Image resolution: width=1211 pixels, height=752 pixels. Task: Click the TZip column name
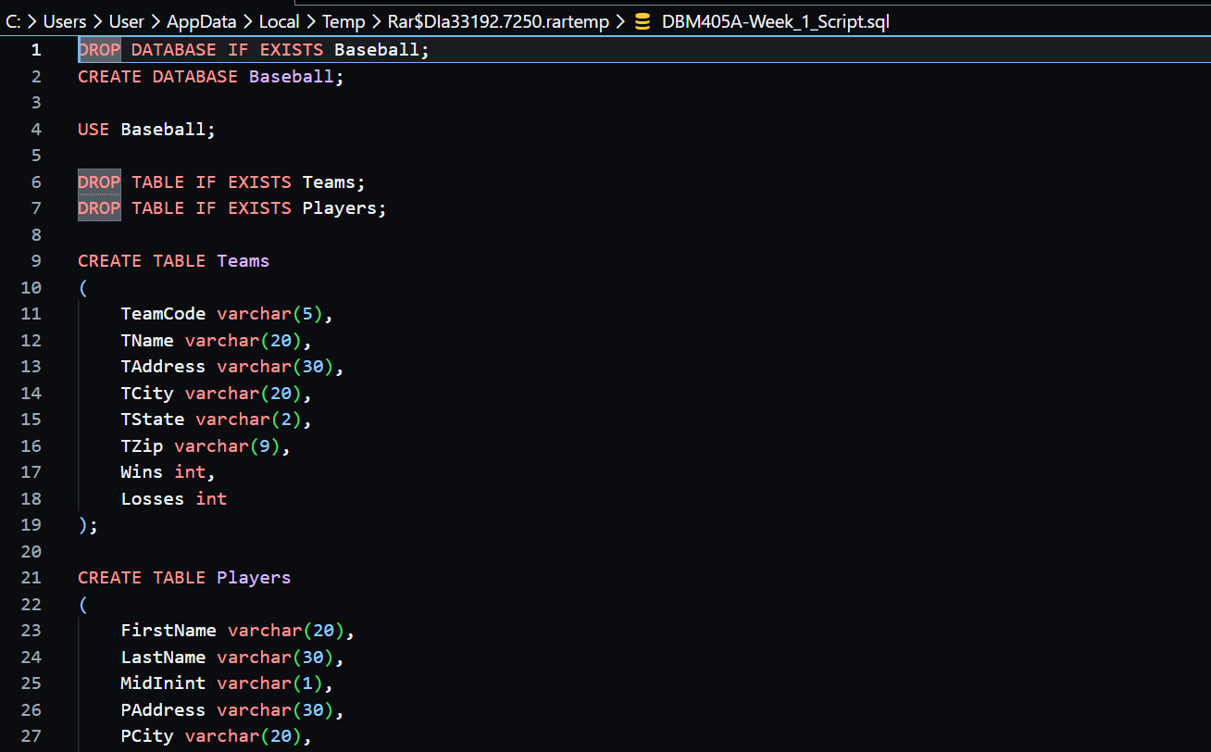click(x=142, y=446)
